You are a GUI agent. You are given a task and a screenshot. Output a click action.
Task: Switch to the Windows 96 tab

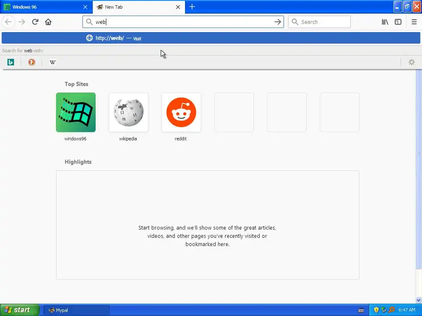click(x=46, y=7)
